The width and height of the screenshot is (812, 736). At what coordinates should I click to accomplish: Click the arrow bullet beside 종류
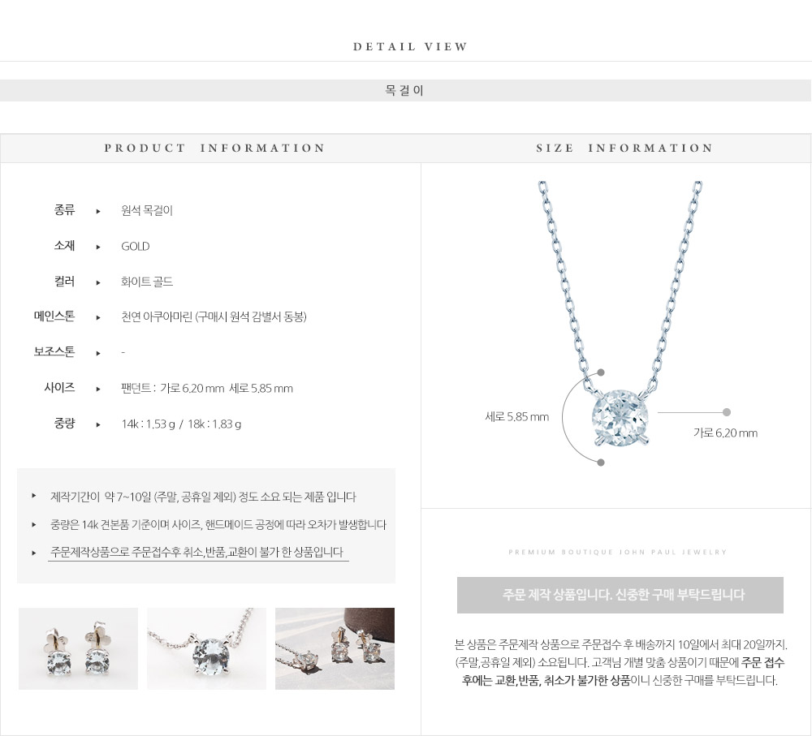[98, 211]
